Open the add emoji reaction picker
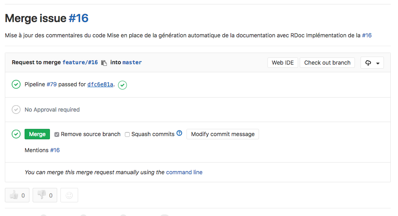The height and width of the screenshot is (216, 398). (69, 195)
